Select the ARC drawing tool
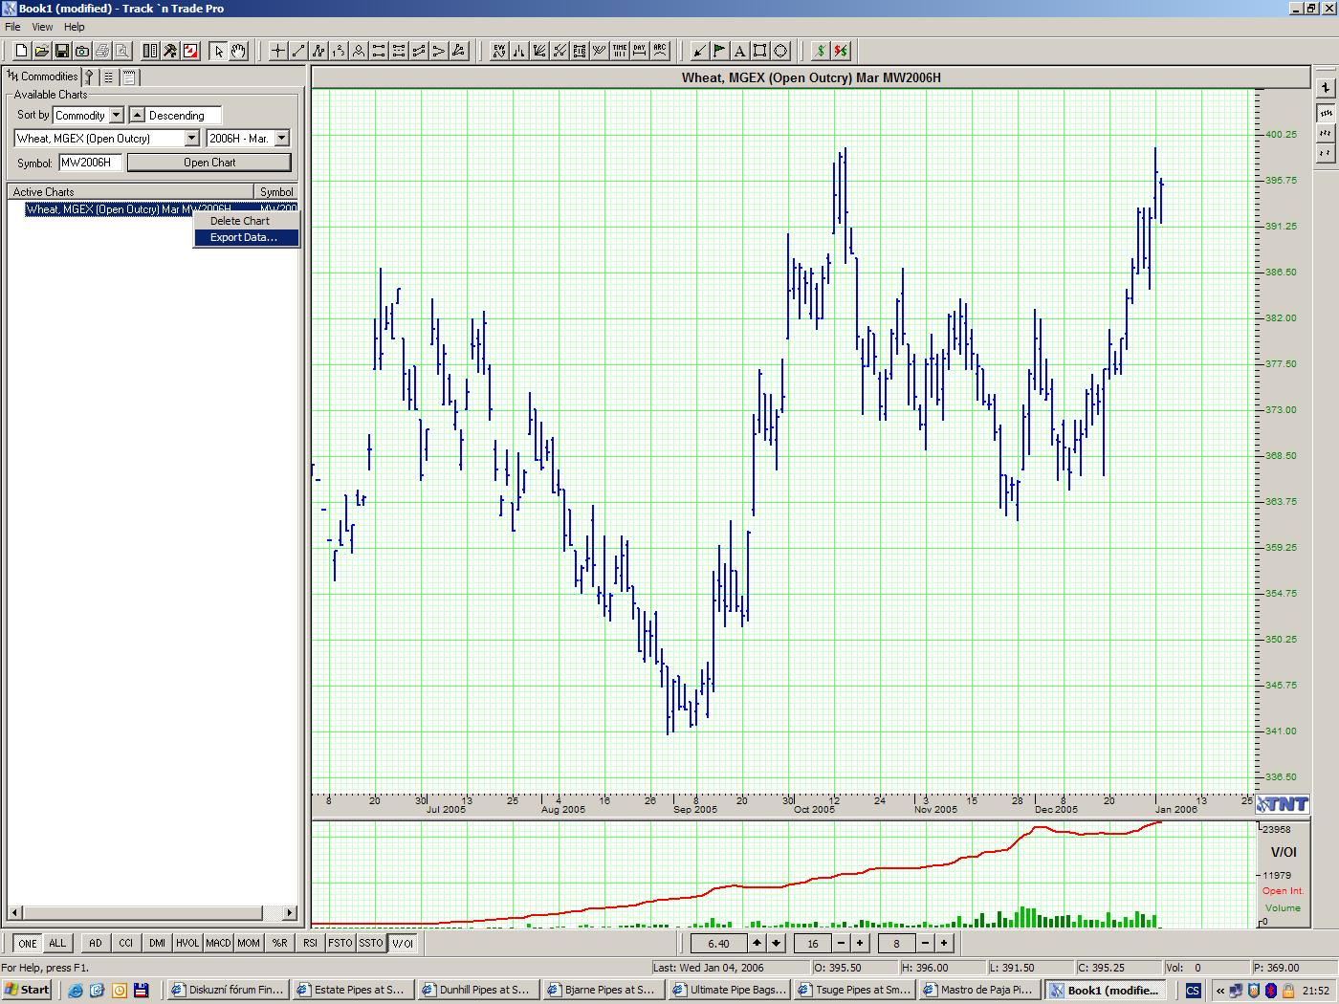1339x1004 pixels. click(660, 51)
